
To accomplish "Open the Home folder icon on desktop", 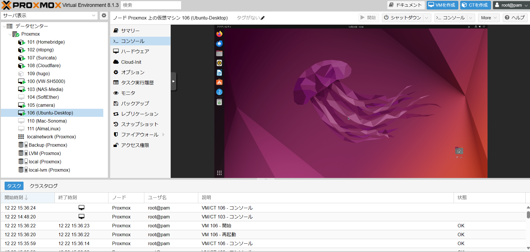I will 459,151.
